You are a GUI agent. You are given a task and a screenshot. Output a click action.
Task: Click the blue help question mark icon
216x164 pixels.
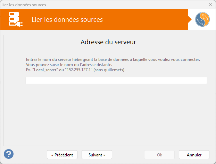[x=9, y=154]
